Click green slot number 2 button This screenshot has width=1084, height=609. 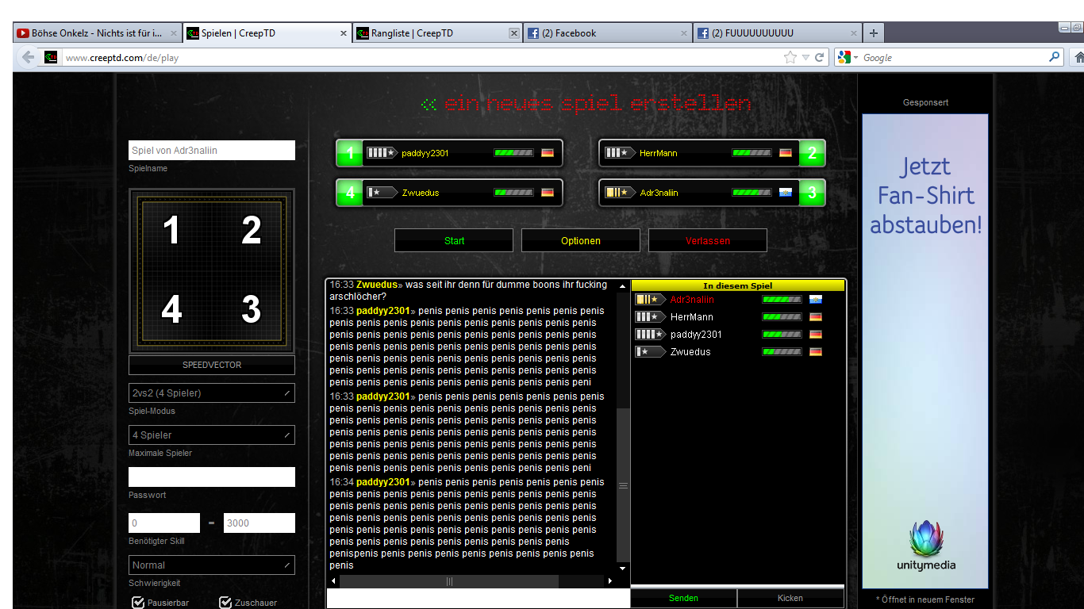tap(812, 153)
